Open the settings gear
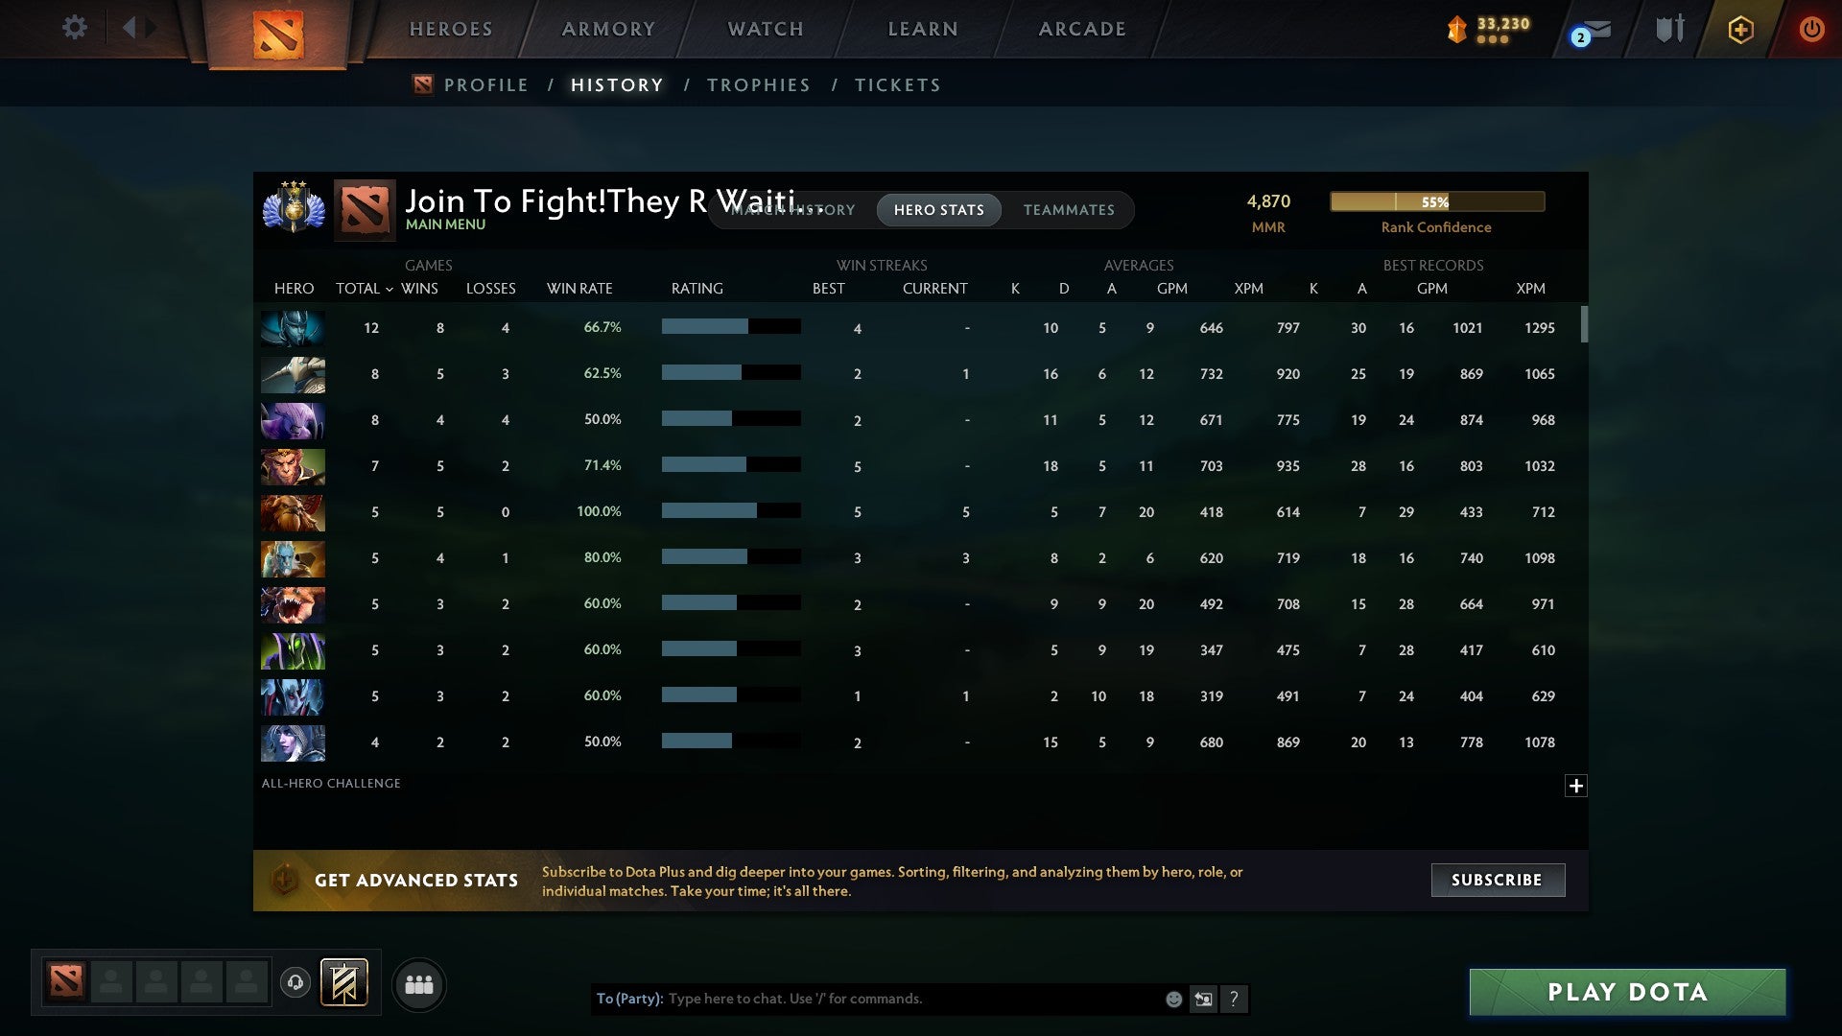Image resolution: width=1842 pixels, height=1036 pixels. [74, 28]
